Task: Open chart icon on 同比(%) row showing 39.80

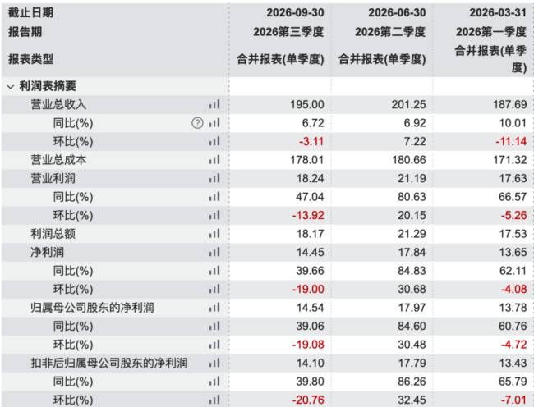Action: click(214, 382)
